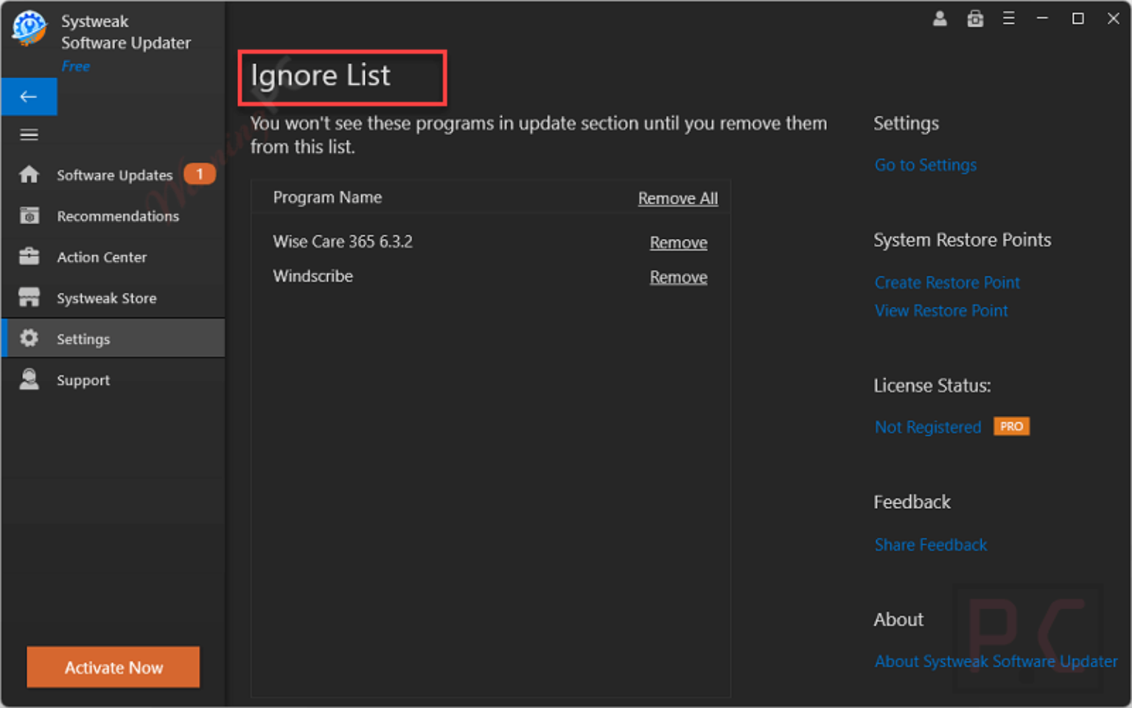Click Activate Now button
The width and height of the screenshot is (1132, 708).
pyautogui.click(x=113, y=667)
